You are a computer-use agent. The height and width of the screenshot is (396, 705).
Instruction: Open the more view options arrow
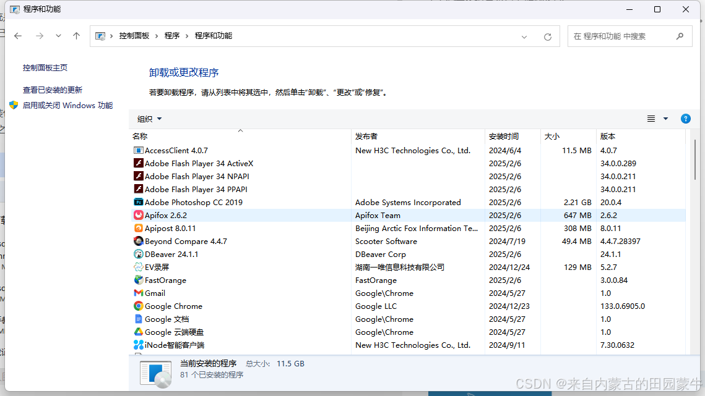[x=665, y=119]
